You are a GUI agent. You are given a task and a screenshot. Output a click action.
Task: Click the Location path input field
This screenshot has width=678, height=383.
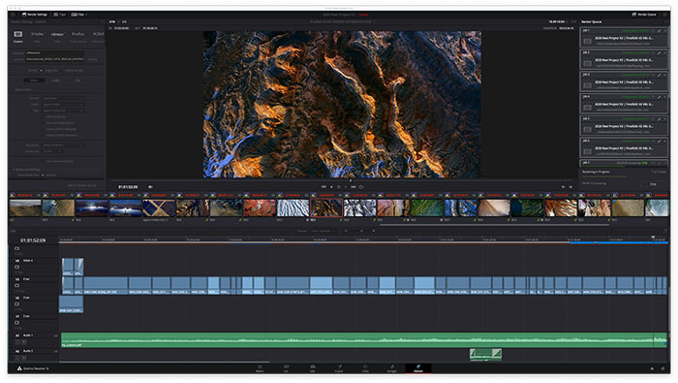(54, 59)
